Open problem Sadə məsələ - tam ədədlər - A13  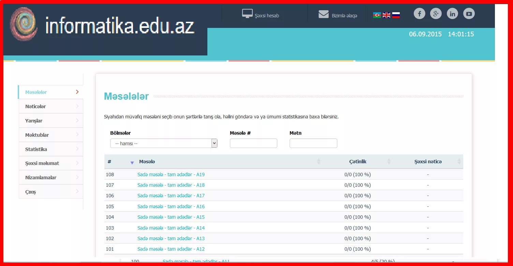[x=171, y=238]
